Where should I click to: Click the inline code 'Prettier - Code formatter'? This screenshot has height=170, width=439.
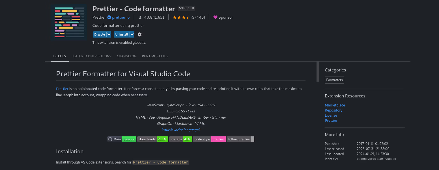[160, 162]
